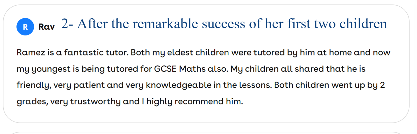Click the phrase highly recommend him

point(194,101)
